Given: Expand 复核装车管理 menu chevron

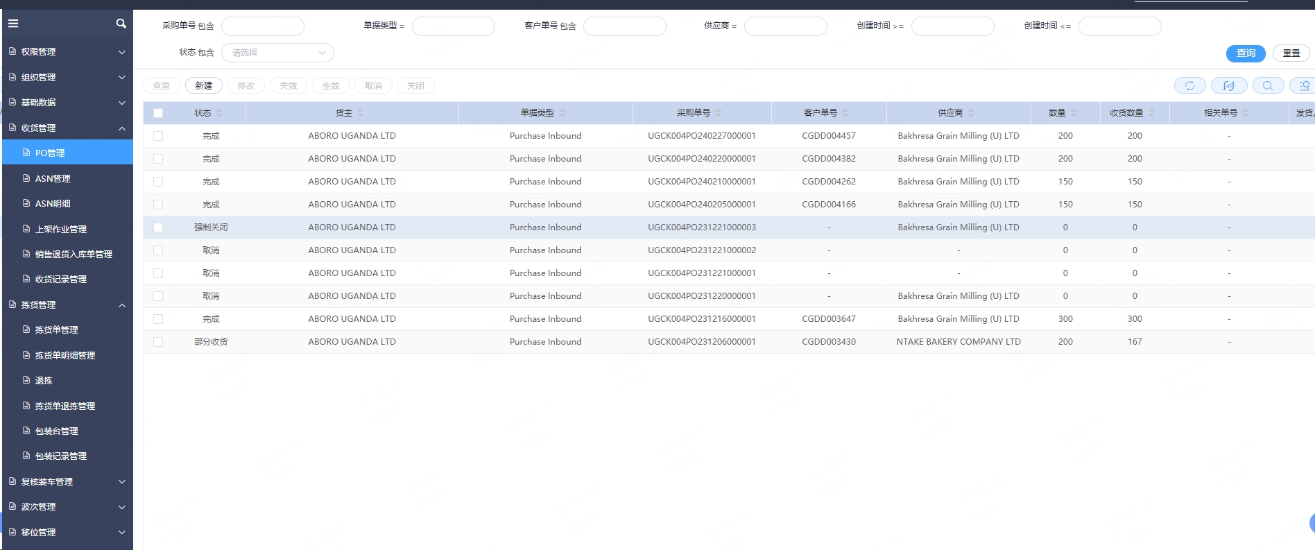Looking at the screenshot, I should [x=122, y=481].
